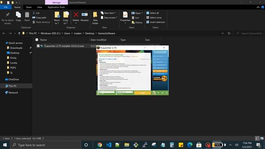Click Pin to Quick access icon
265x149 pixels.
(x=7, y=15)
